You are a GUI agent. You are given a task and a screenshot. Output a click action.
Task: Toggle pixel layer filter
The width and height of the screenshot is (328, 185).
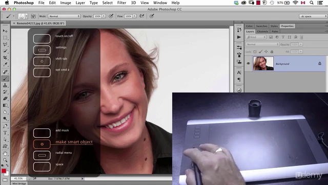pyautogui.click(x=271, y=37)
